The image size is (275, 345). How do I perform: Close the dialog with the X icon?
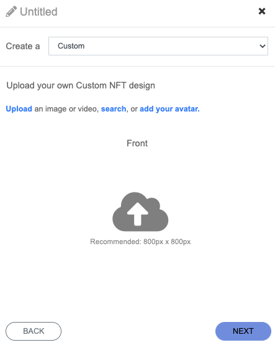tap(262, 11)
